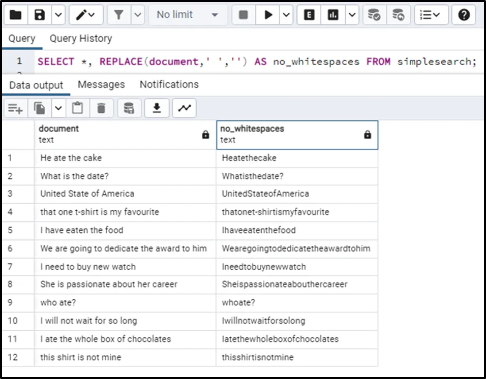Click the Commit database icon
This screenshot has height=379, width=486.
374,15
